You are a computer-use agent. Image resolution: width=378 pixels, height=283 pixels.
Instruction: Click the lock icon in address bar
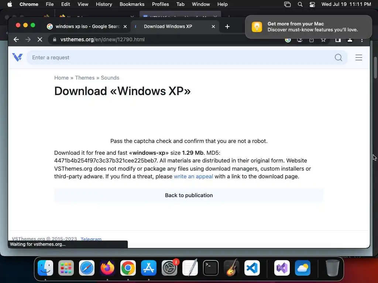[55, 39]
